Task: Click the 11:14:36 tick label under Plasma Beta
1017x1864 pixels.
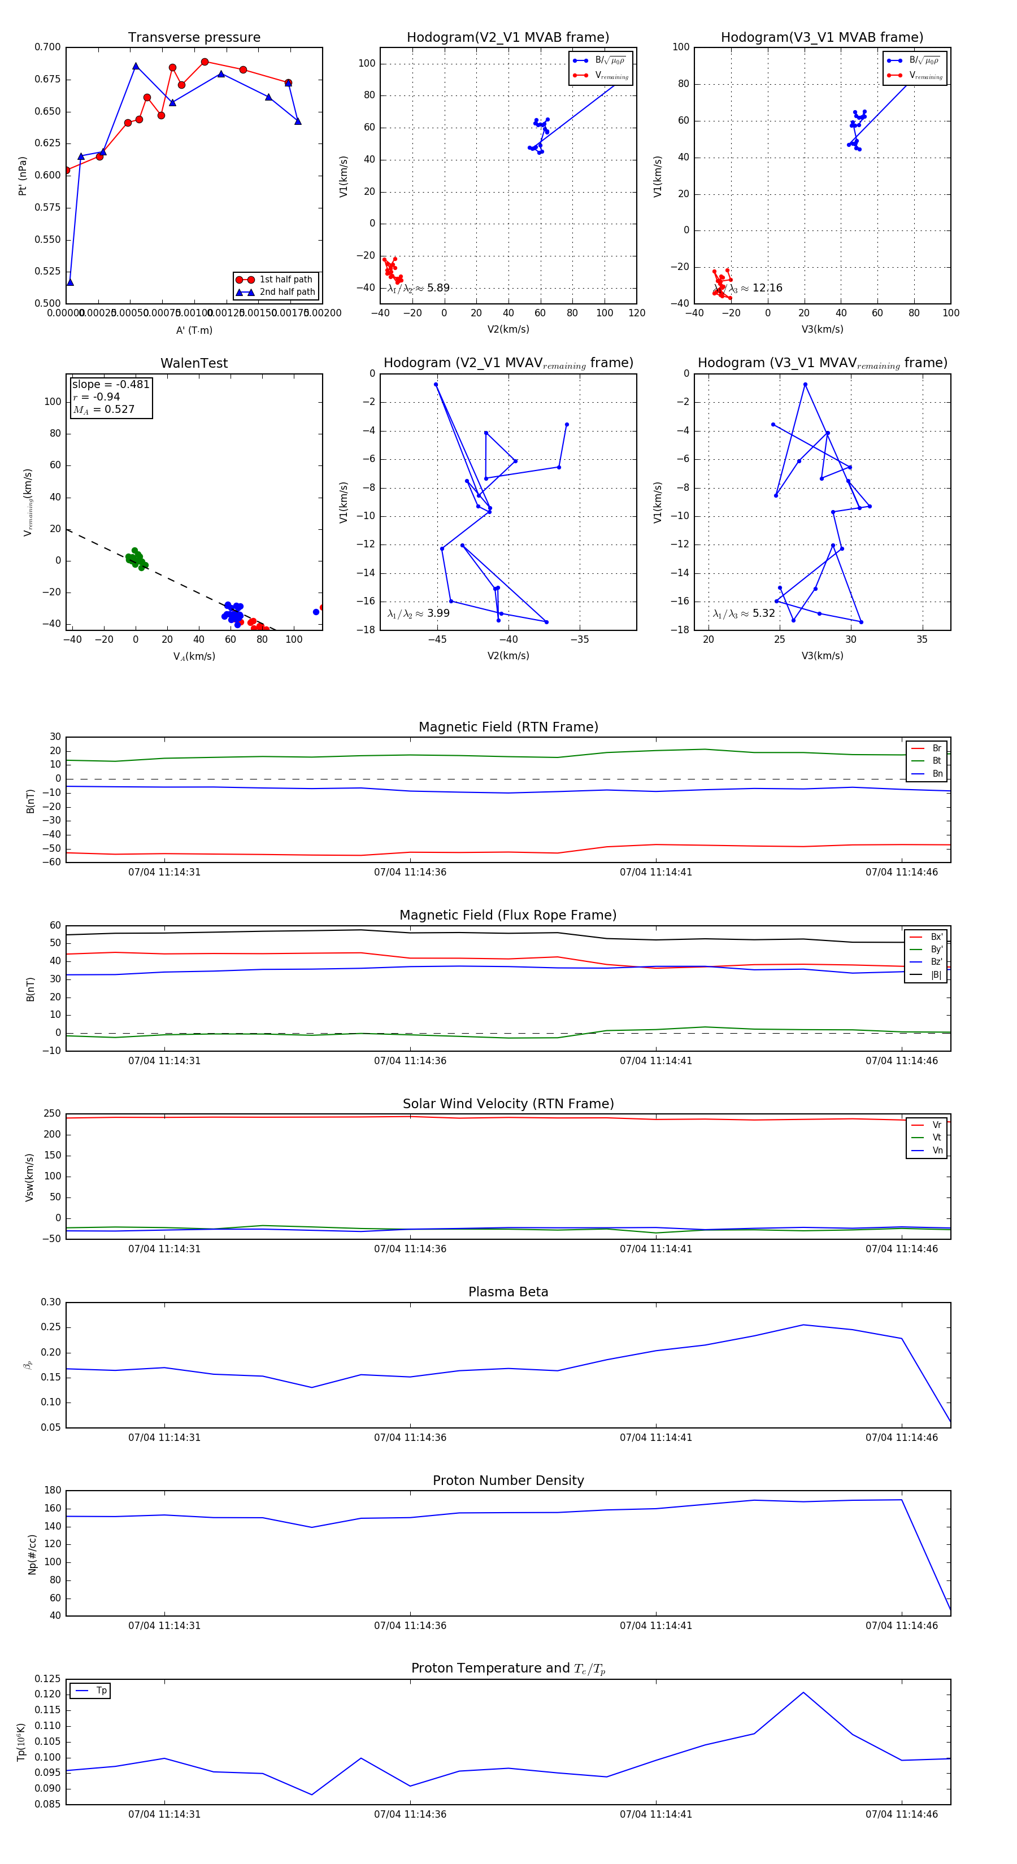Action: (410, 1438)
